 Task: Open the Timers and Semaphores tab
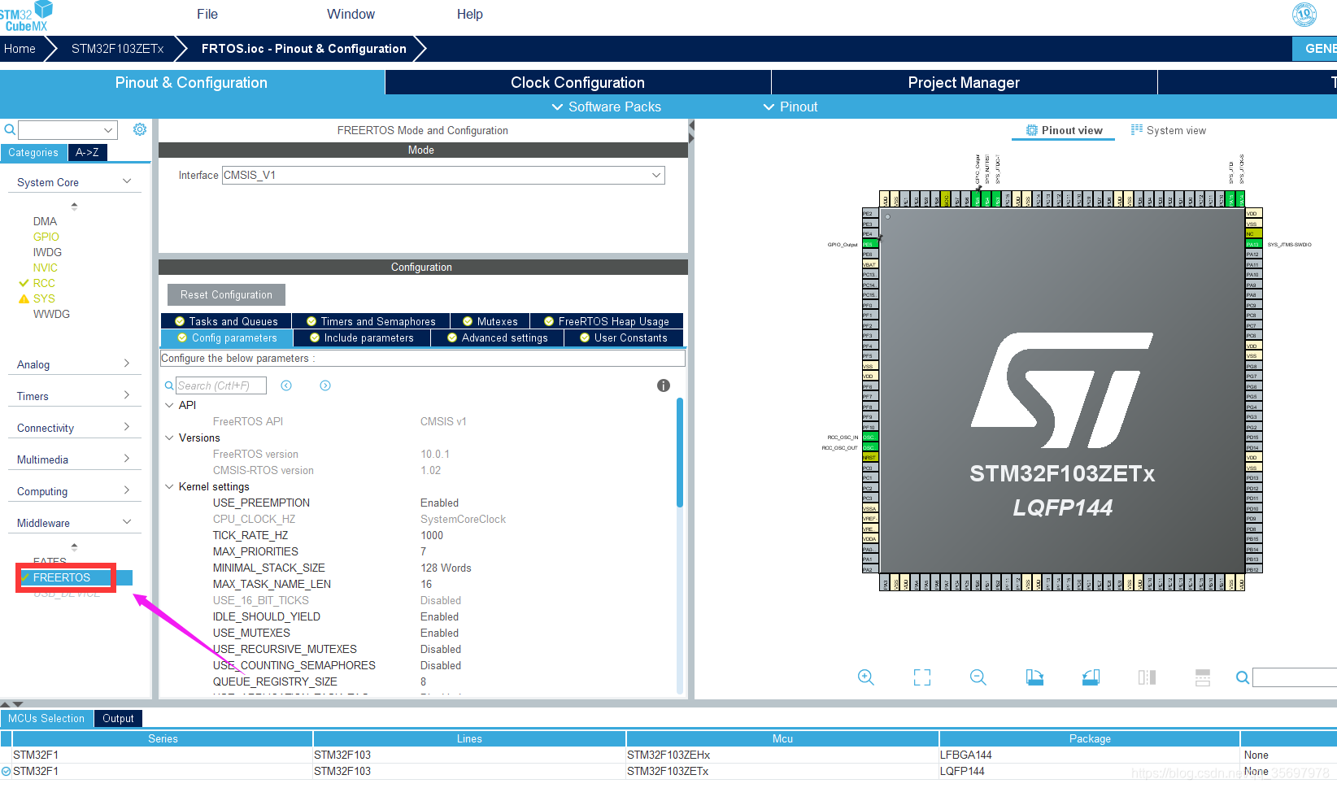(370, 320)
